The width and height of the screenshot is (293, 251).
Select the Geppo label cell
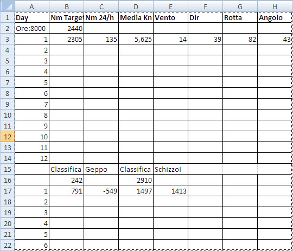tap(101, 169)
